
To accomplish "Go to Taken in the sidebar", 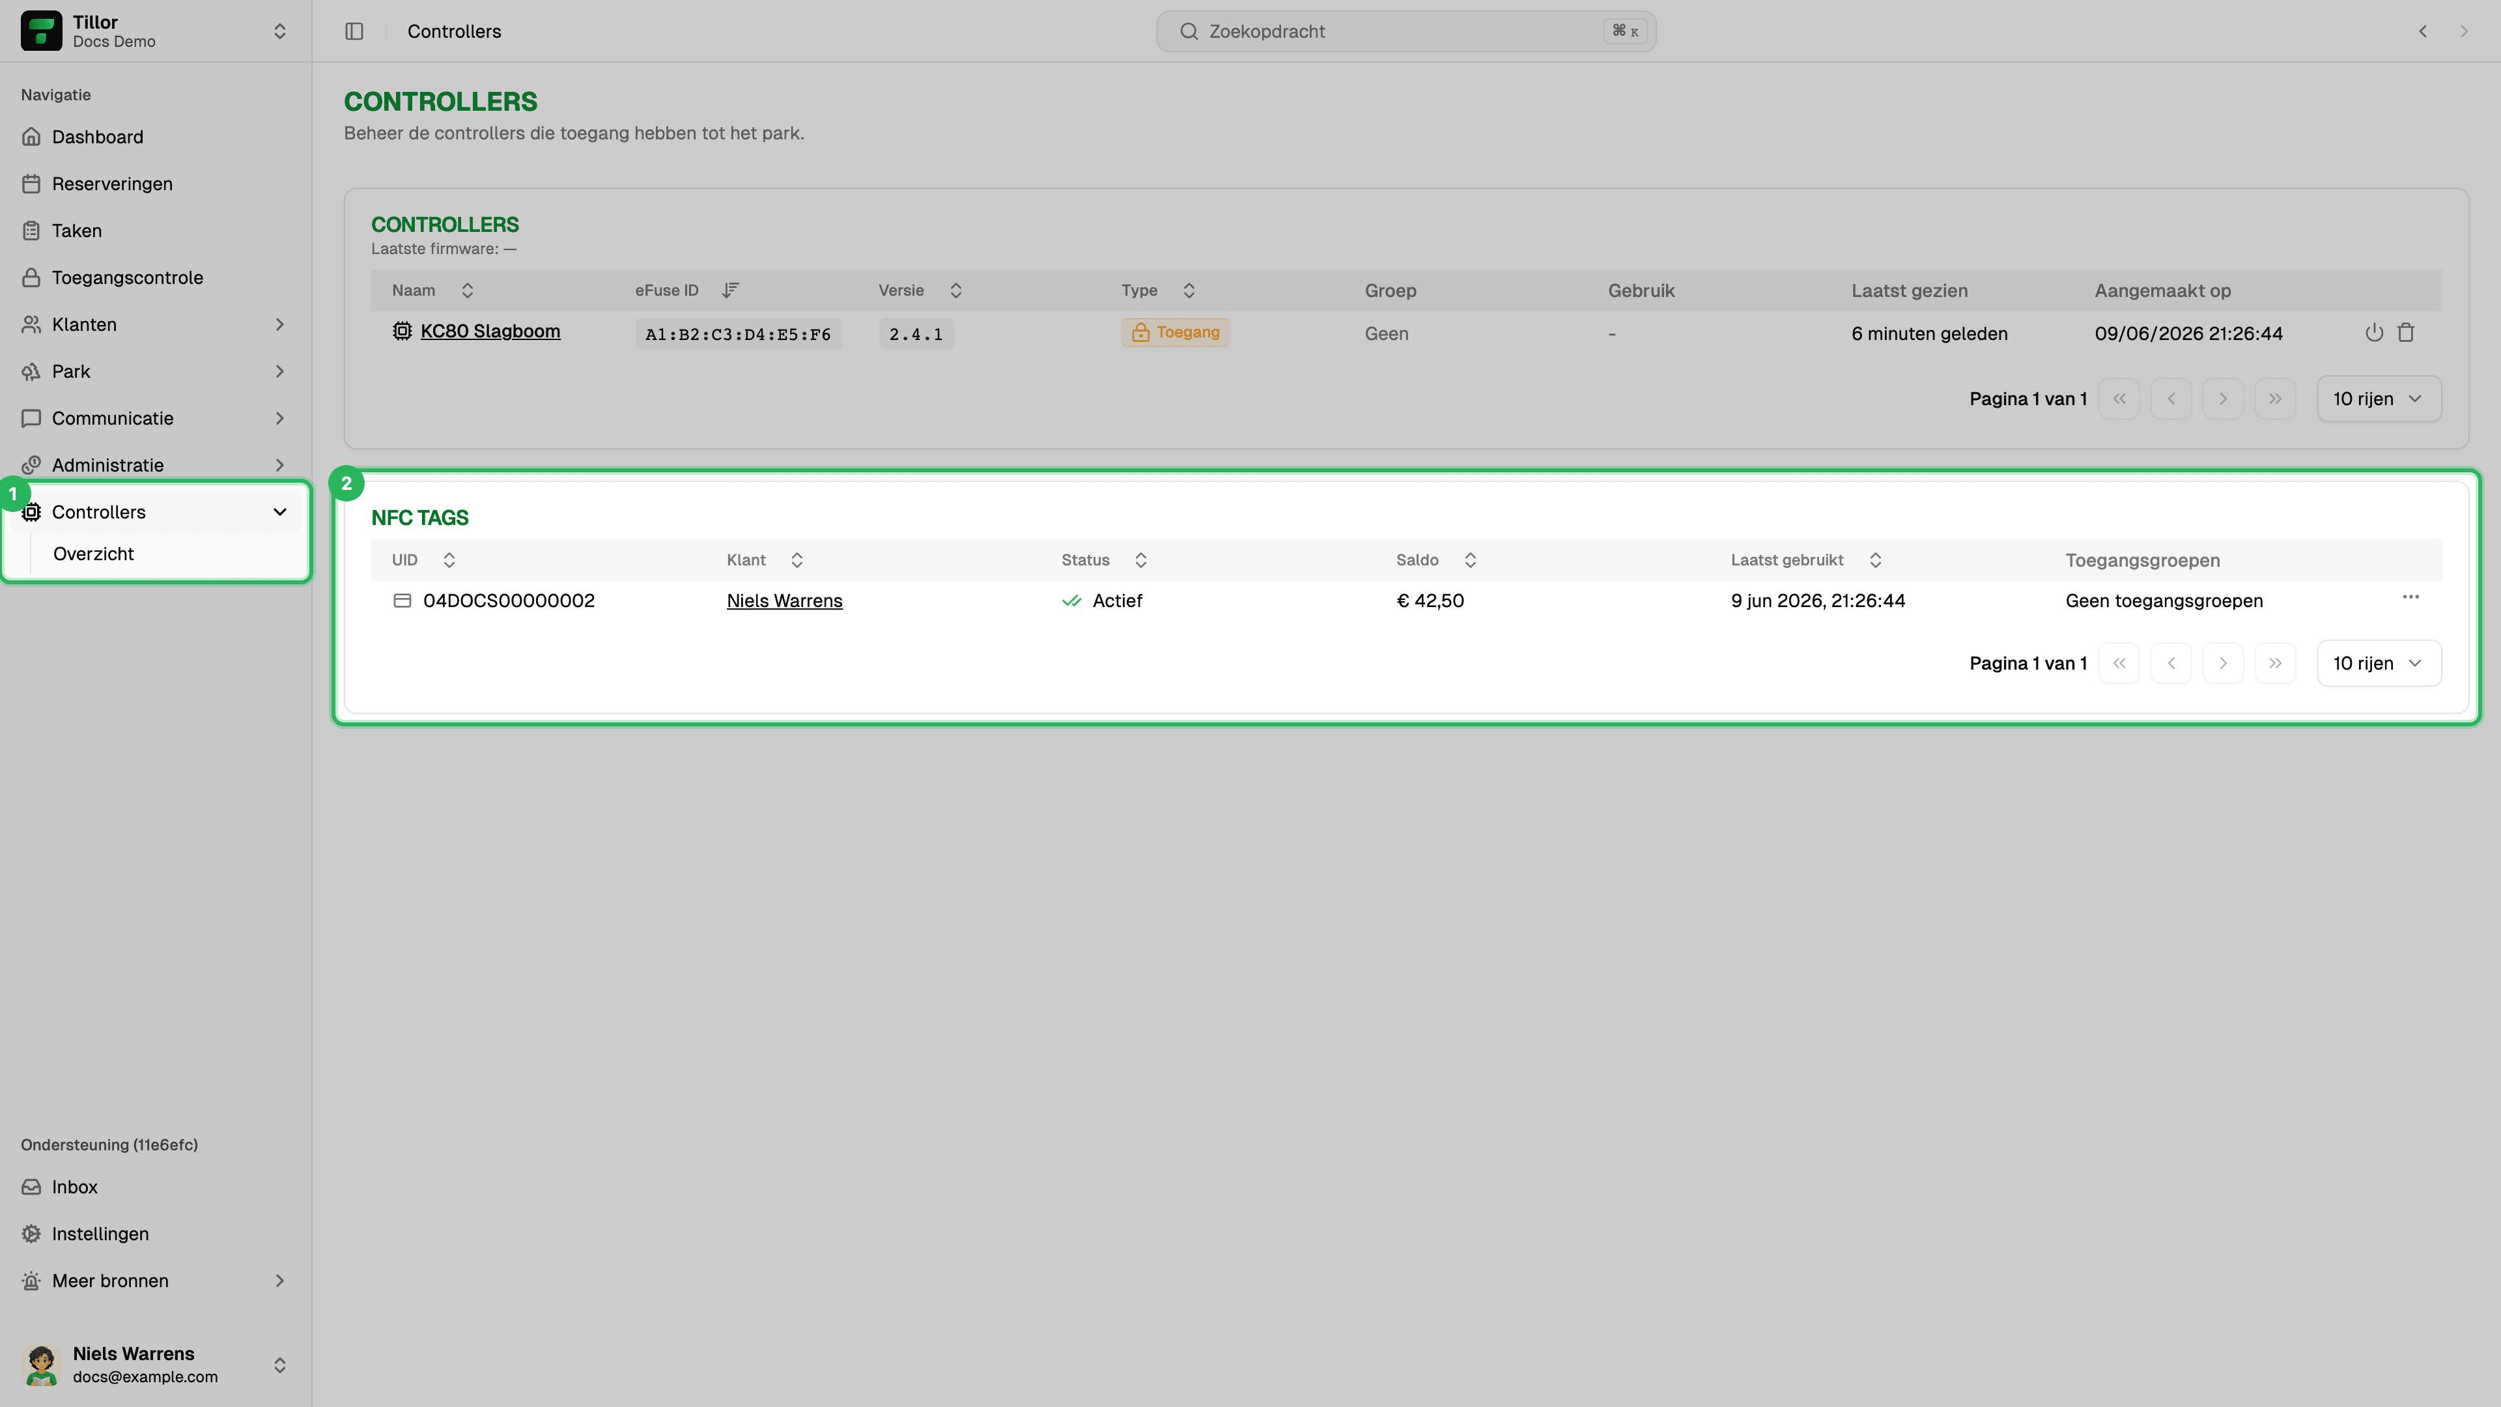I will pyautogui.click(x=156, y=230).
